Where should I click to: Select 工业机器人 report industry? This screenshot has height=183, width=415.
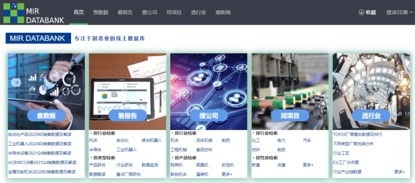127,150
